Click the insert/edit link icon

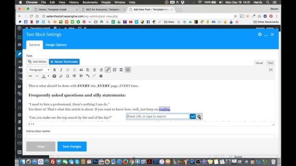tap(108, 70)
